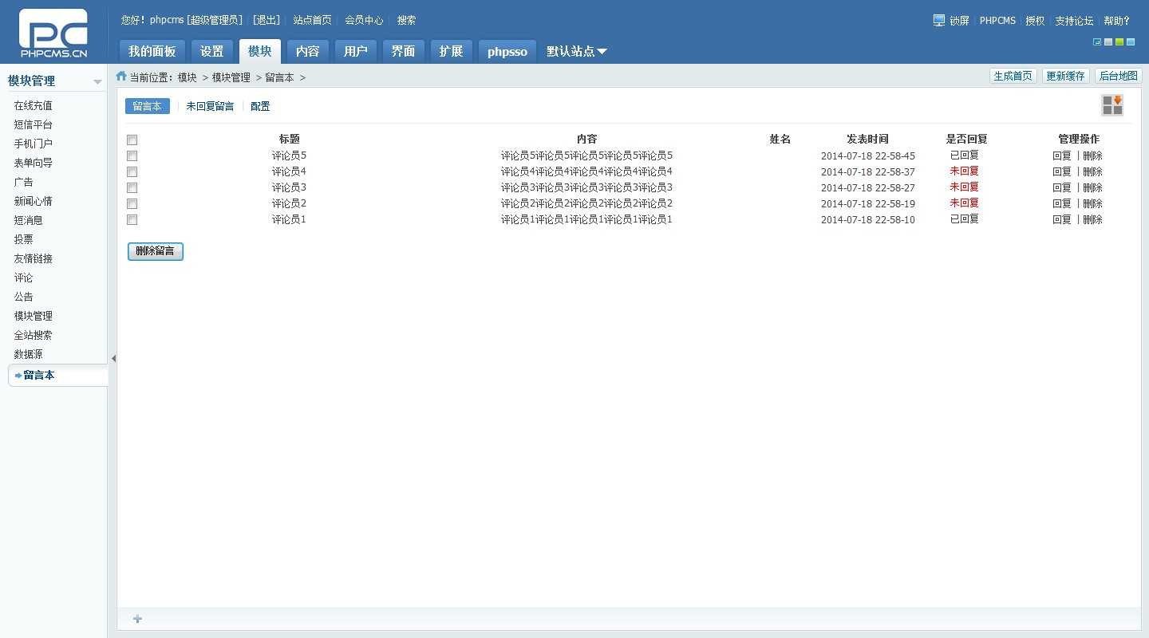Screen dimensions: 1149x638
Task: Click the PHPCMS logo
Action: click(x=53, y=33)
